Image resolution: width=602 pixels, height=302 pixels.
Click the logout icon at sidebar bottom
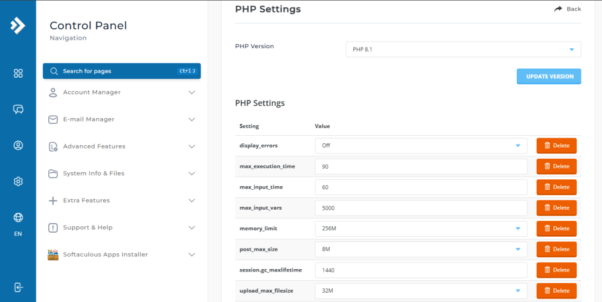pos(18,287)
